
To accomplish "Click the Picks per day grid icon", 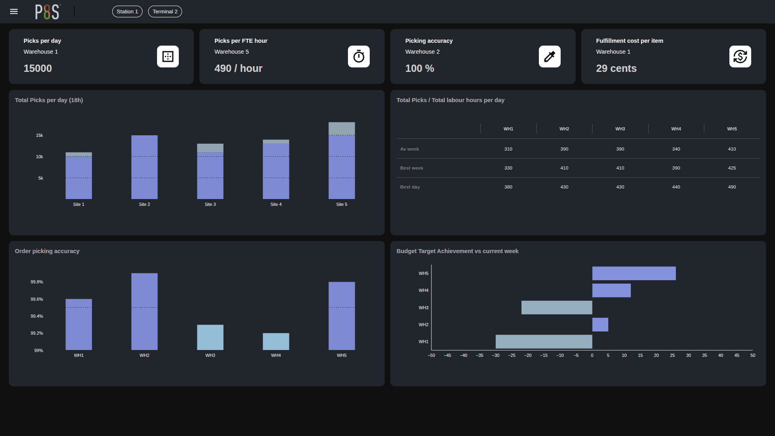I will [168, 57].
